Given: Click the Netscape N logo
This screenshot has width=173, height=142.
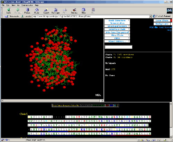Looking at the screenshot, I should click(x=169, y=11).
